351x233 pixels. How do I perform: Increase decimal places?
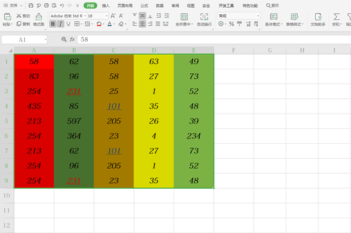[x=248, y=24]
